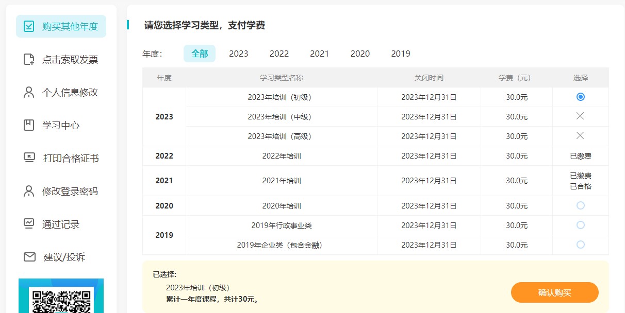
Task: Select the 2023年培训（初级）radio button
Action: 580,97
